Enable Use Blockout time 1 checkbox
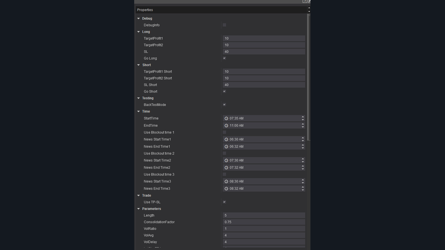The width and height of the screenshot is (445, 250). pos(224,132)
